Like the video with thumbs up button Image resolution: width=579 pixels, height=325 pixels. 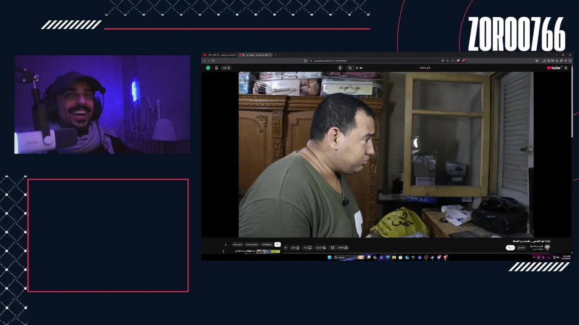pyautogui.click(x=343, y=248)
